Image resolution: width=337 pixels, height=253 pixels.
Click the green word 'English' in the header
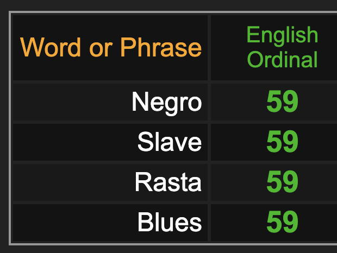[x=282, y=36]
